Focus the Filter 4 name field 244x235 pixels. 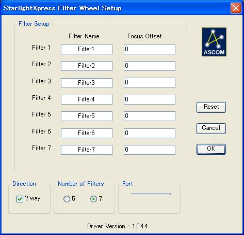pos(87,99)
